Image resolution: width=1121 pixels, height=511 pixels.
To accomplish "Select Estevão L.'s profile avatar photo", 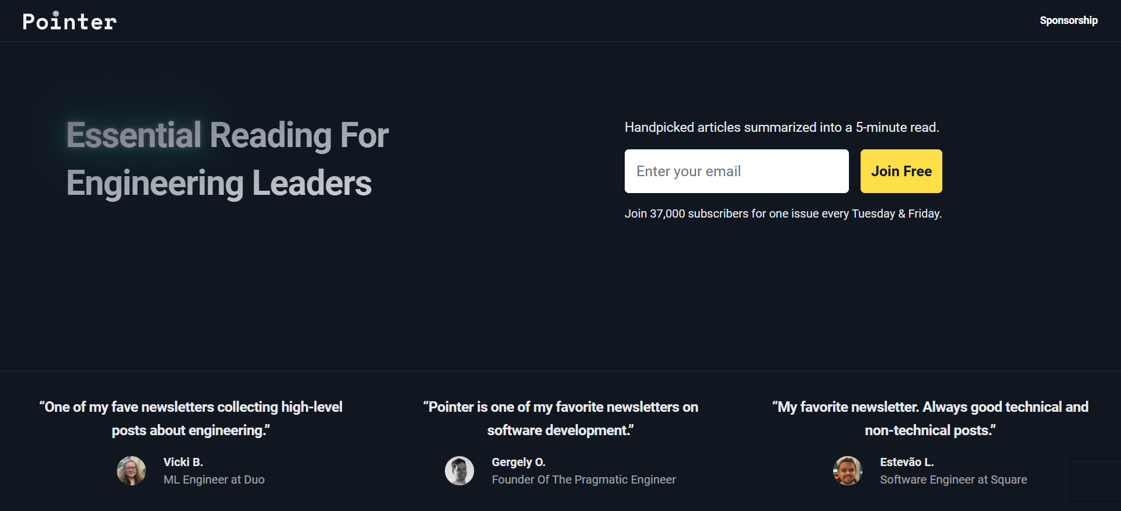I will (x=848, y=470).
